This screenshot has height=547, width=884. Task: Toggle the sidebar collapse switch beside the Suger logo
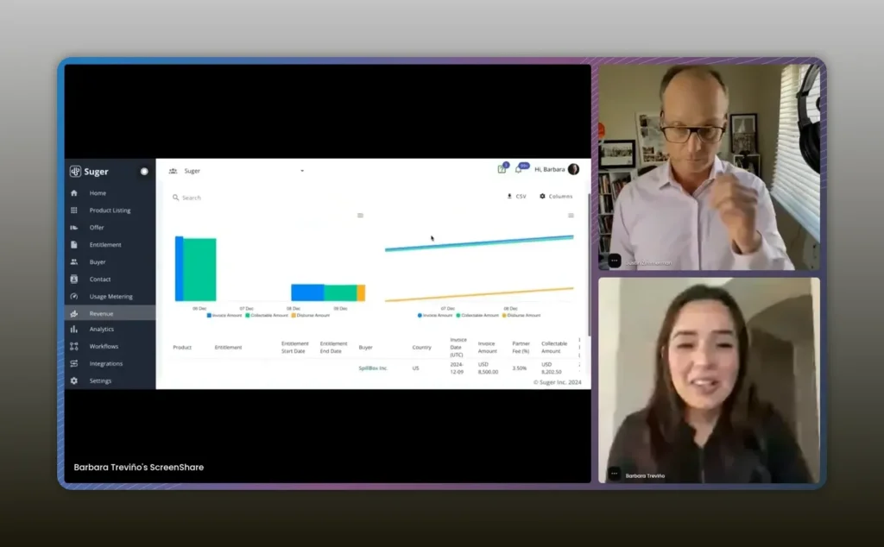coord(144,172)
